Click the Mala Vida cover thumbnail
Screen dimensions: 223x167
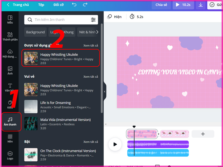coord(31,124)
